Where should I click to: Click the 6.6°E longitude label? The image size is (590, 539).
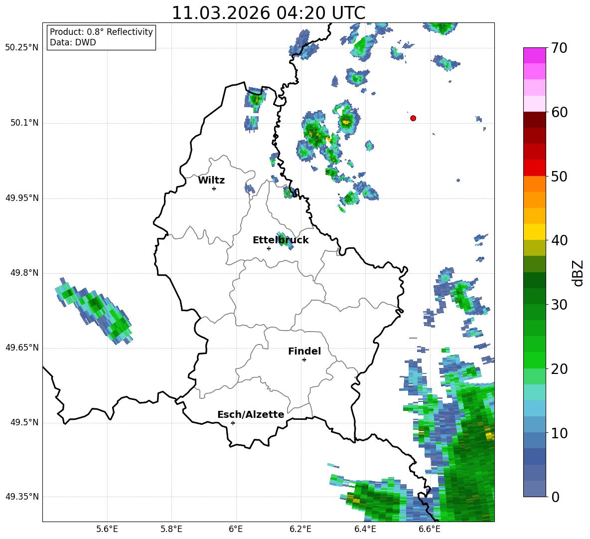430,529
